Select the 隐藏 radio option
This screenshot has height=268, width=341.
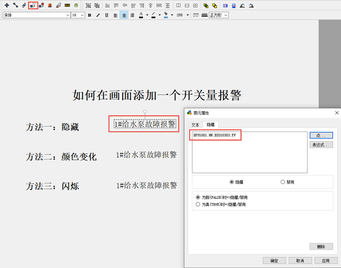[236, 182]
